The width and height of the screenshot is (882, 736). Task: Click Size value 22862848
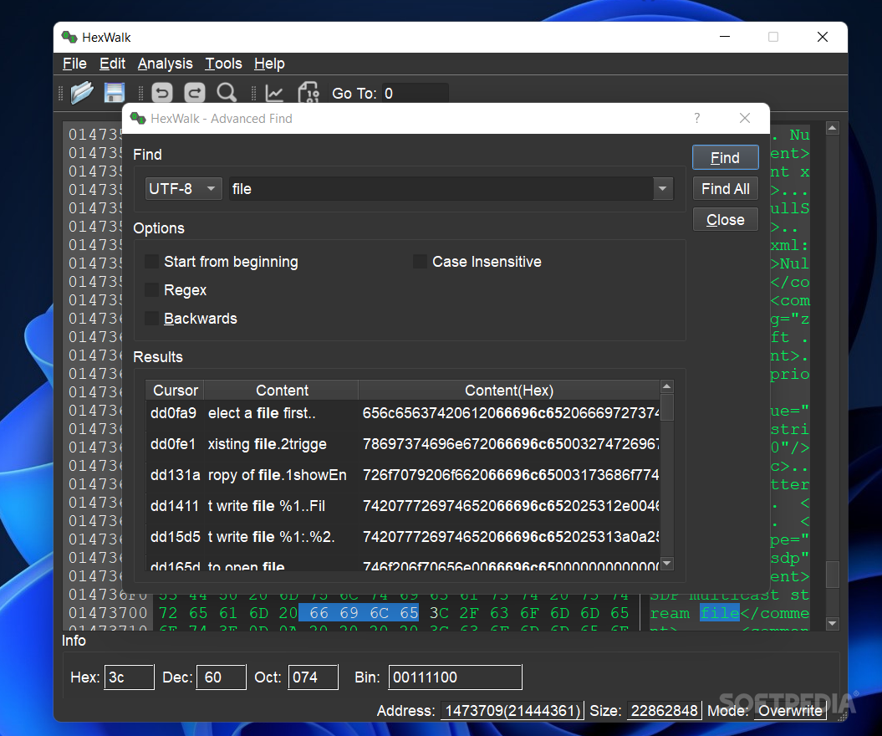(x=664, y=711)
